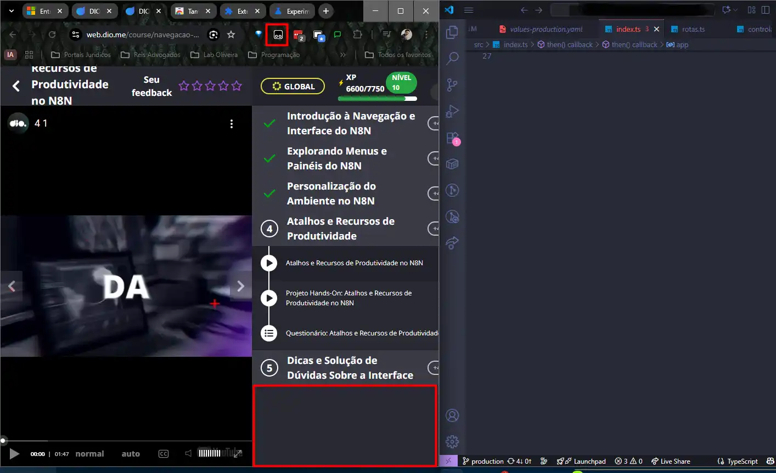Open Chrome three-dot menu
The height and width of the screenshot is (473, 776).
pyautogui.click(x=426, y=35)
